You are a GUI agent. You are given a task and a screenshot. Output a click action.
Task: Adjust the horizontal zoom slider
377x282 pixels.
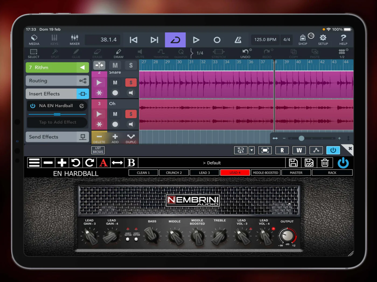tap(301, 138)
